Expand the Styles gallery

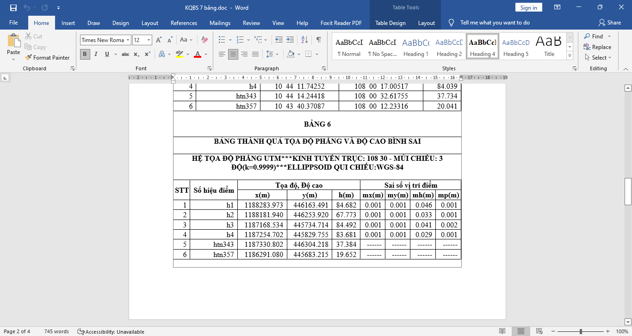click(x=570, y=56)
